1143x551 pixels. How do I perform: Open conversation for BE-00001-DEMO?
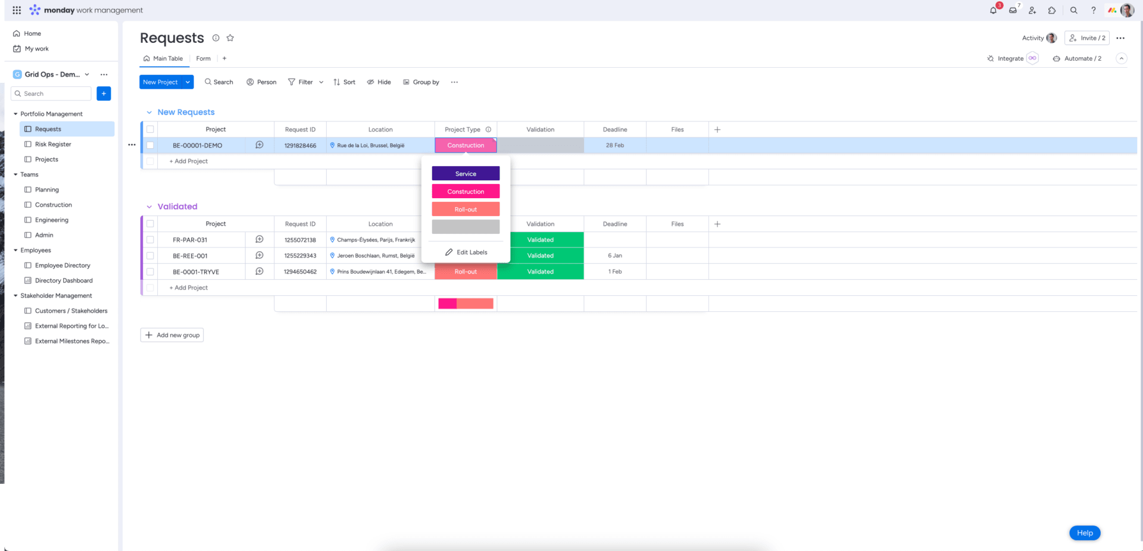[260, 145]
